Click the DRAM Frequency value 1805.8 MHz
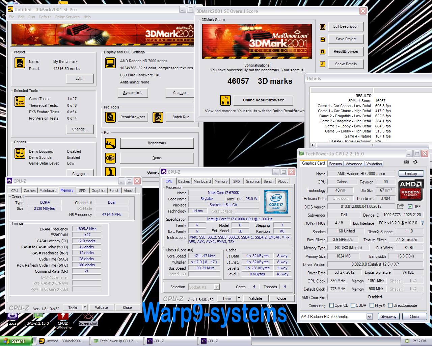Viewport: 432px width, 346px height. [86, 229]
